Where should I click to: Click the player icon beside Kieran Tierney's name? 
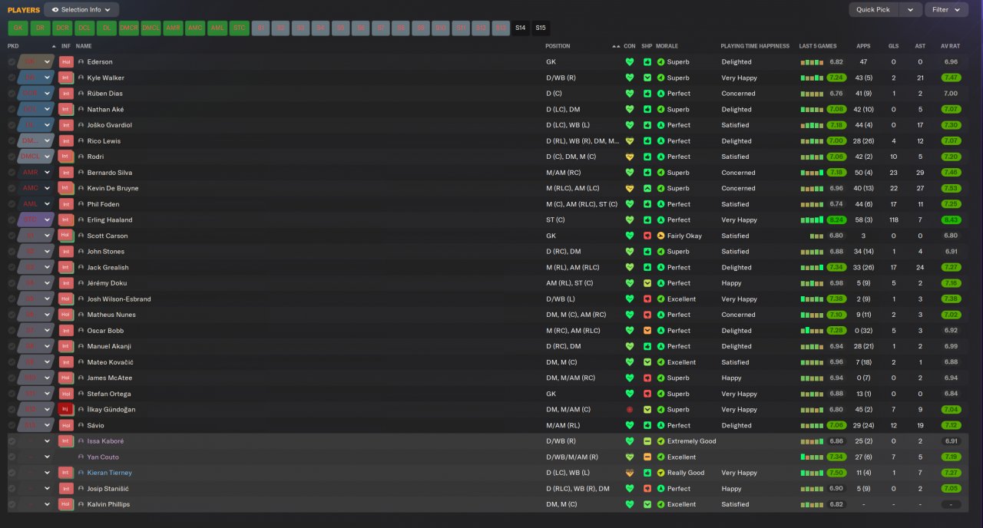tap(81, 473)
